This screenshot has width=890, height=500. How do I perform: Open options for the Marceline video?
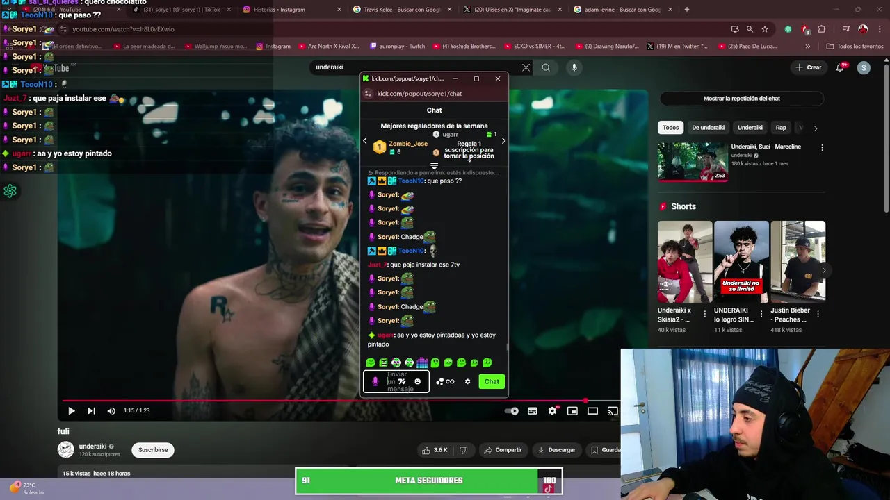click(822, 147)
